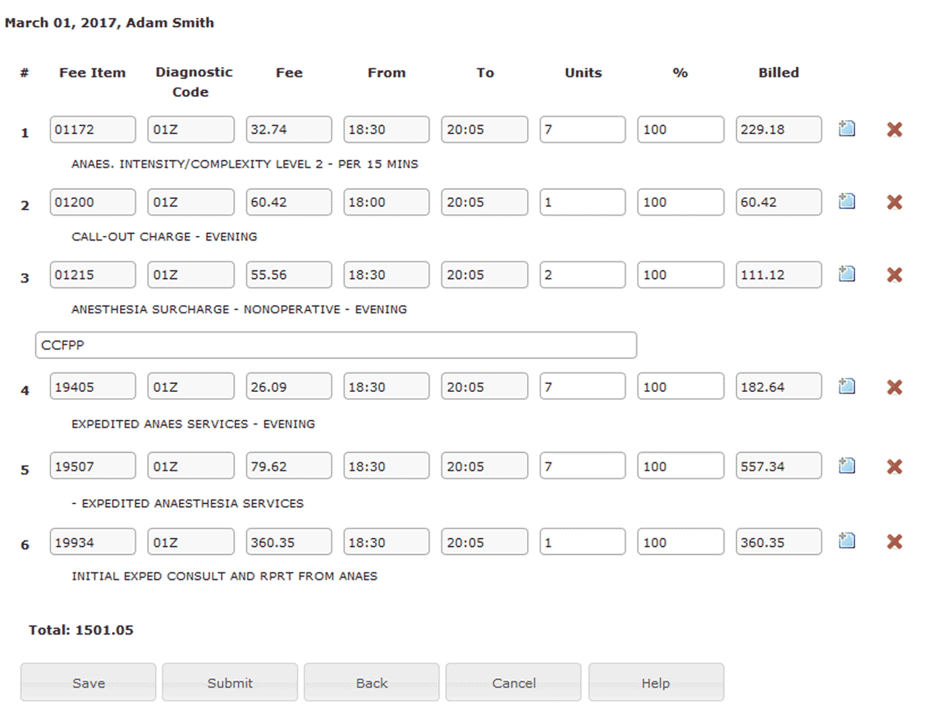Delete row 6 initial exped consult

click(894, 542)
